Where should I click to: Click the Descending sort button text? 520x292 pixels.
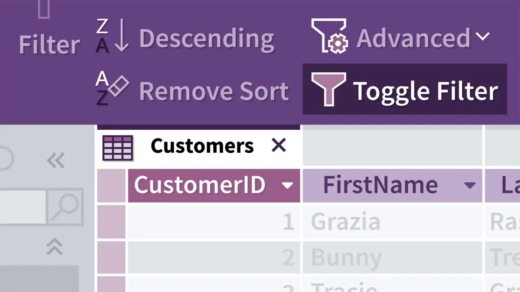(206, 38)
